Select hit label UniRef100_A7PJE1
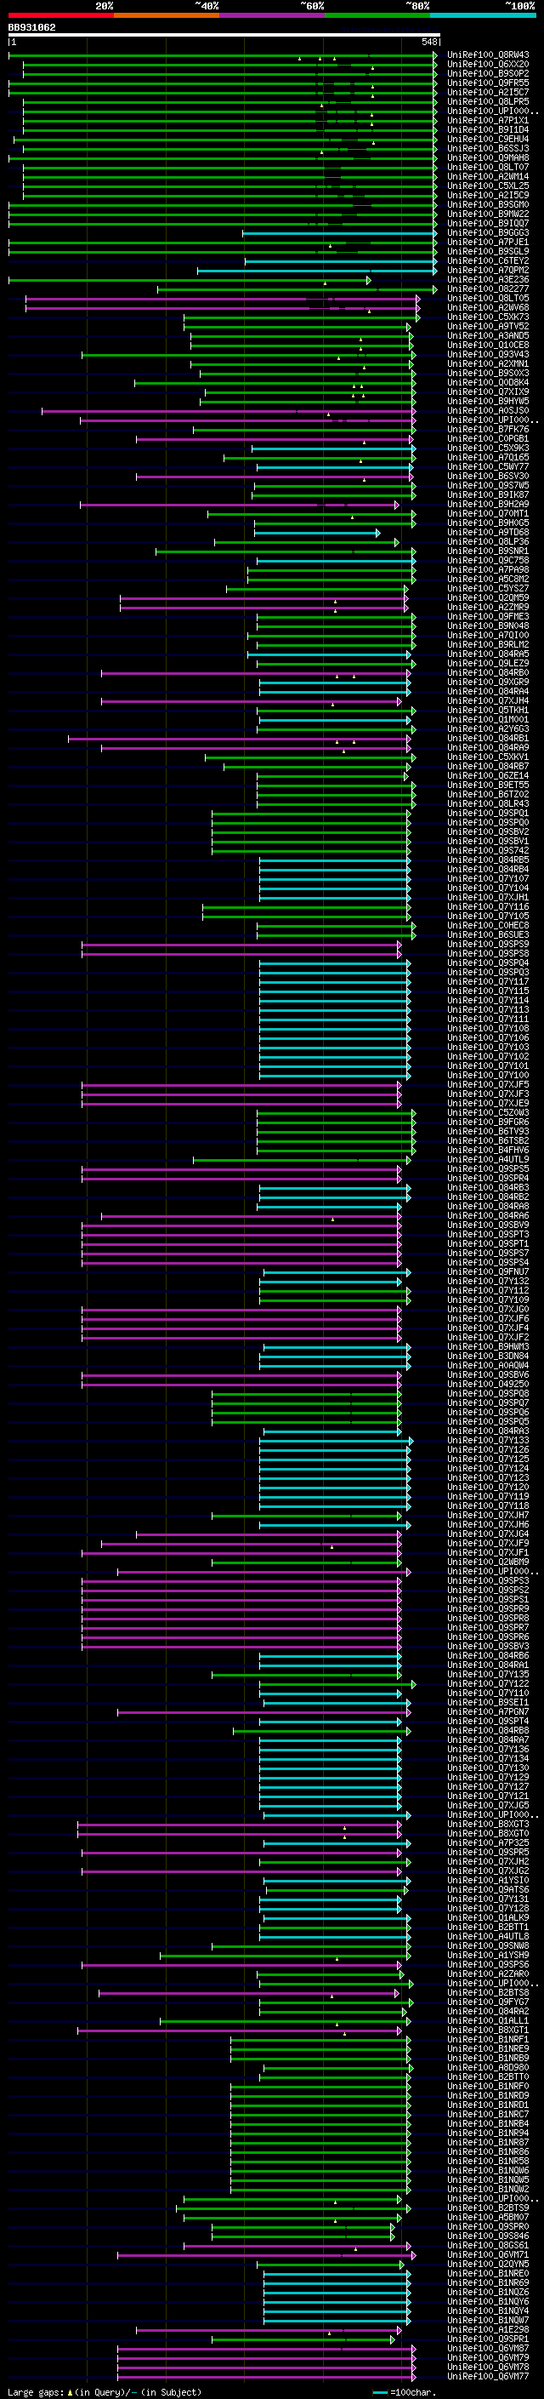The width and height of the screenshot is (544, 2399). 487,243
